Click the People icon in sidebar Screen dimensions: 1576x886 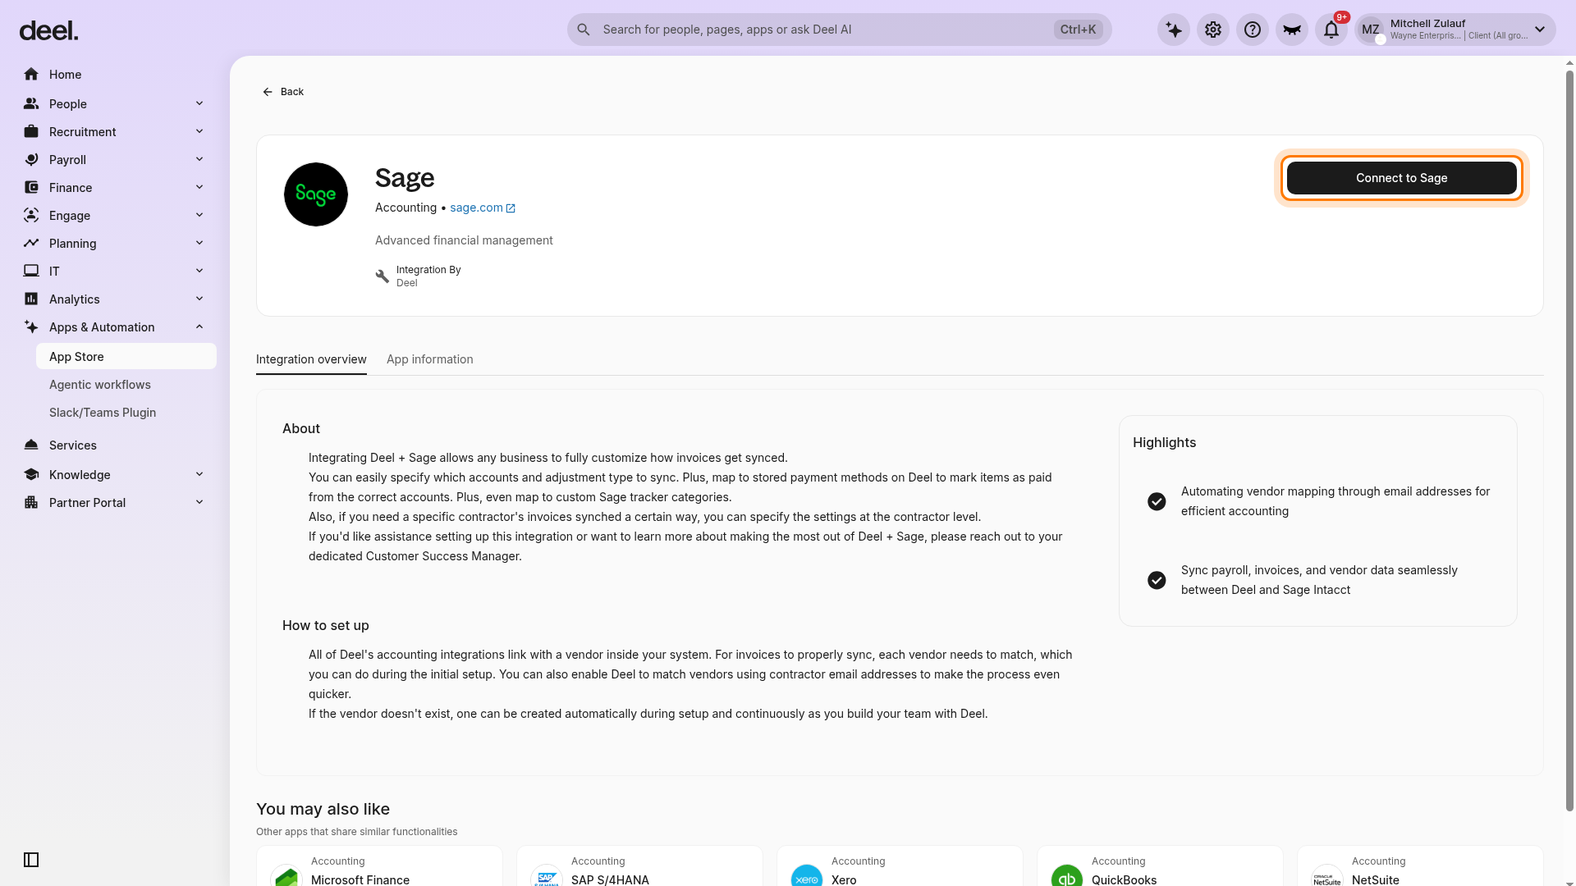coord(31,104)
